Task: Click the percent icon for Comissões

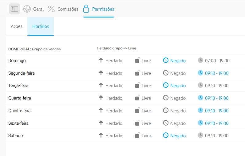Action: 51,9
